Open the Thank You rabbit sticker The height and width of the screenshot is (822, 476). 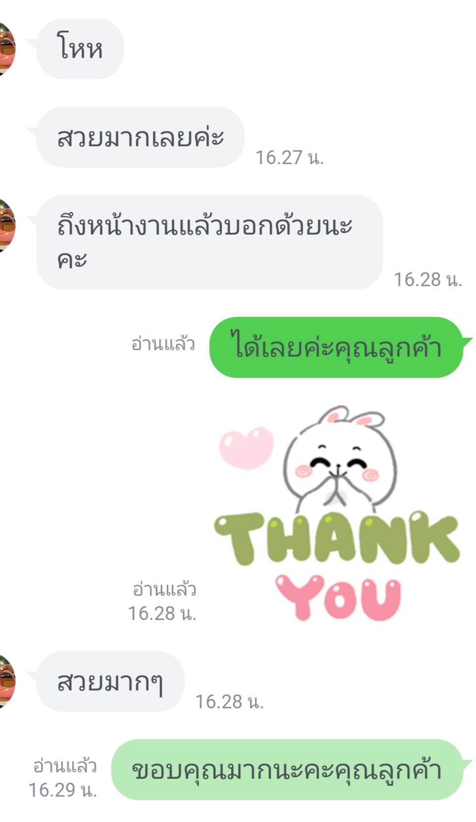click(337, 514)
